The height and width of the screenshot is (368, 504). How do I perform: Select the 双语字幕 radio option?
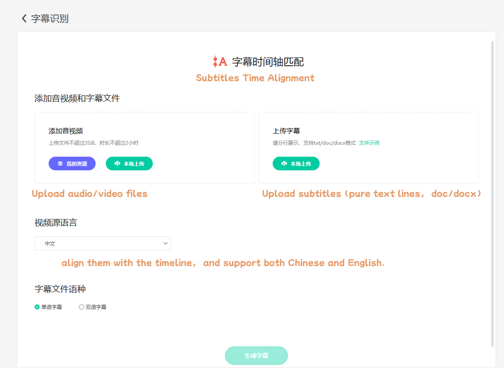pos(81,307)
